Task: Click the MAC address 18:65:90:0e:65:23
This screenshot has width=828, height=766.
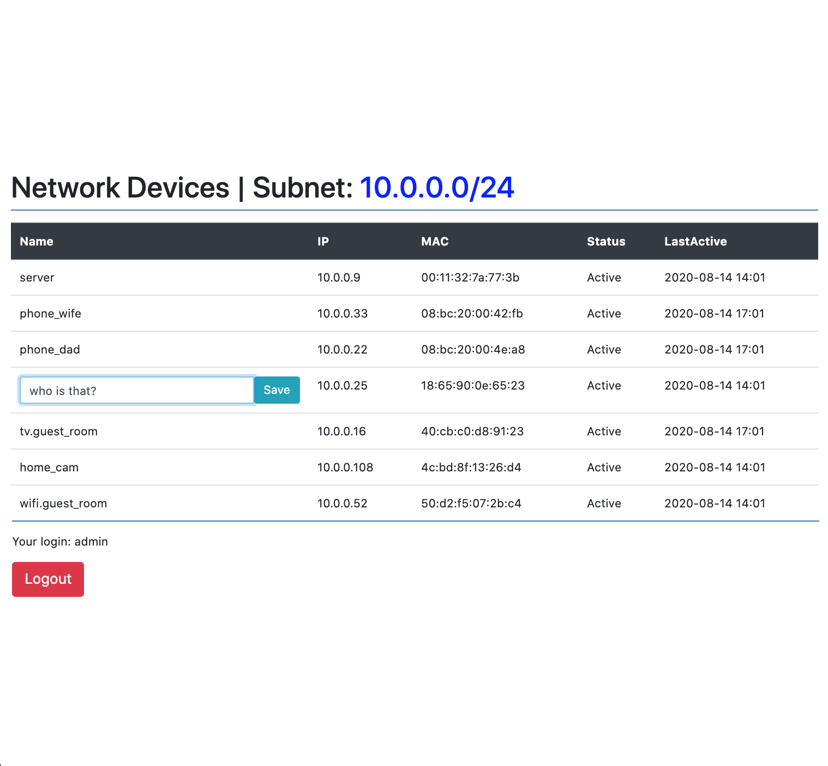Action: point(473,385)
